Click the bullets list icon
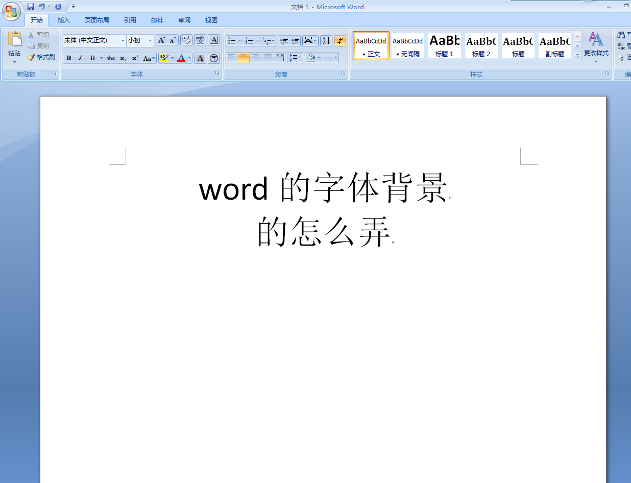The image size is (631, 483). tap(232, 40)
